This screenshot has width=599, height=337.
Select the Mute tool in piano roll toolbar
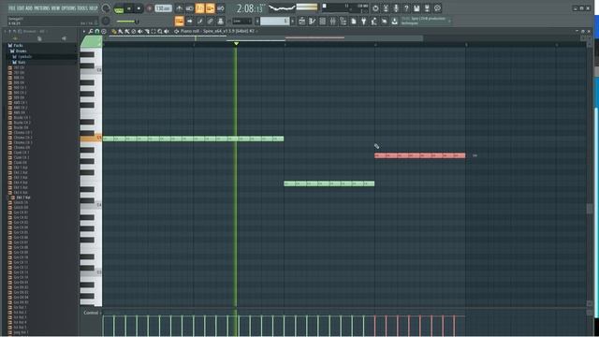(x=139, y=31)
